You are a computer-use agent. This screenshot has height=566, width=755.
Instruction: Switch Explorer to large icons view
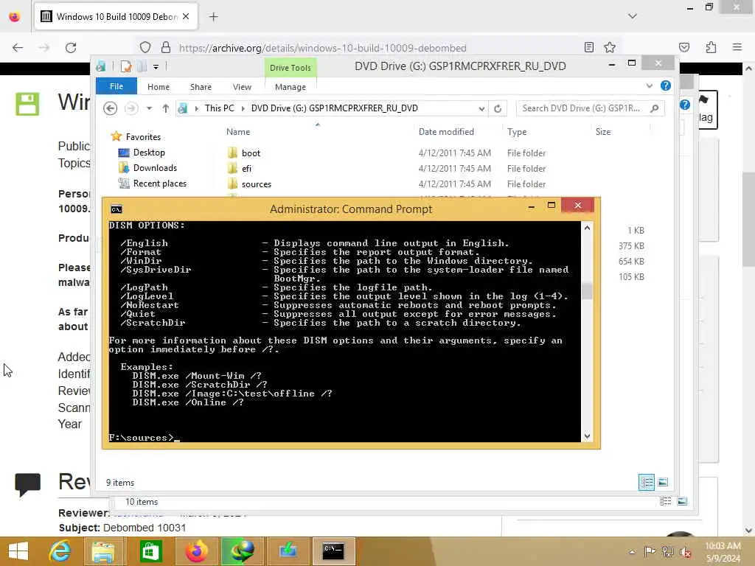663,482
